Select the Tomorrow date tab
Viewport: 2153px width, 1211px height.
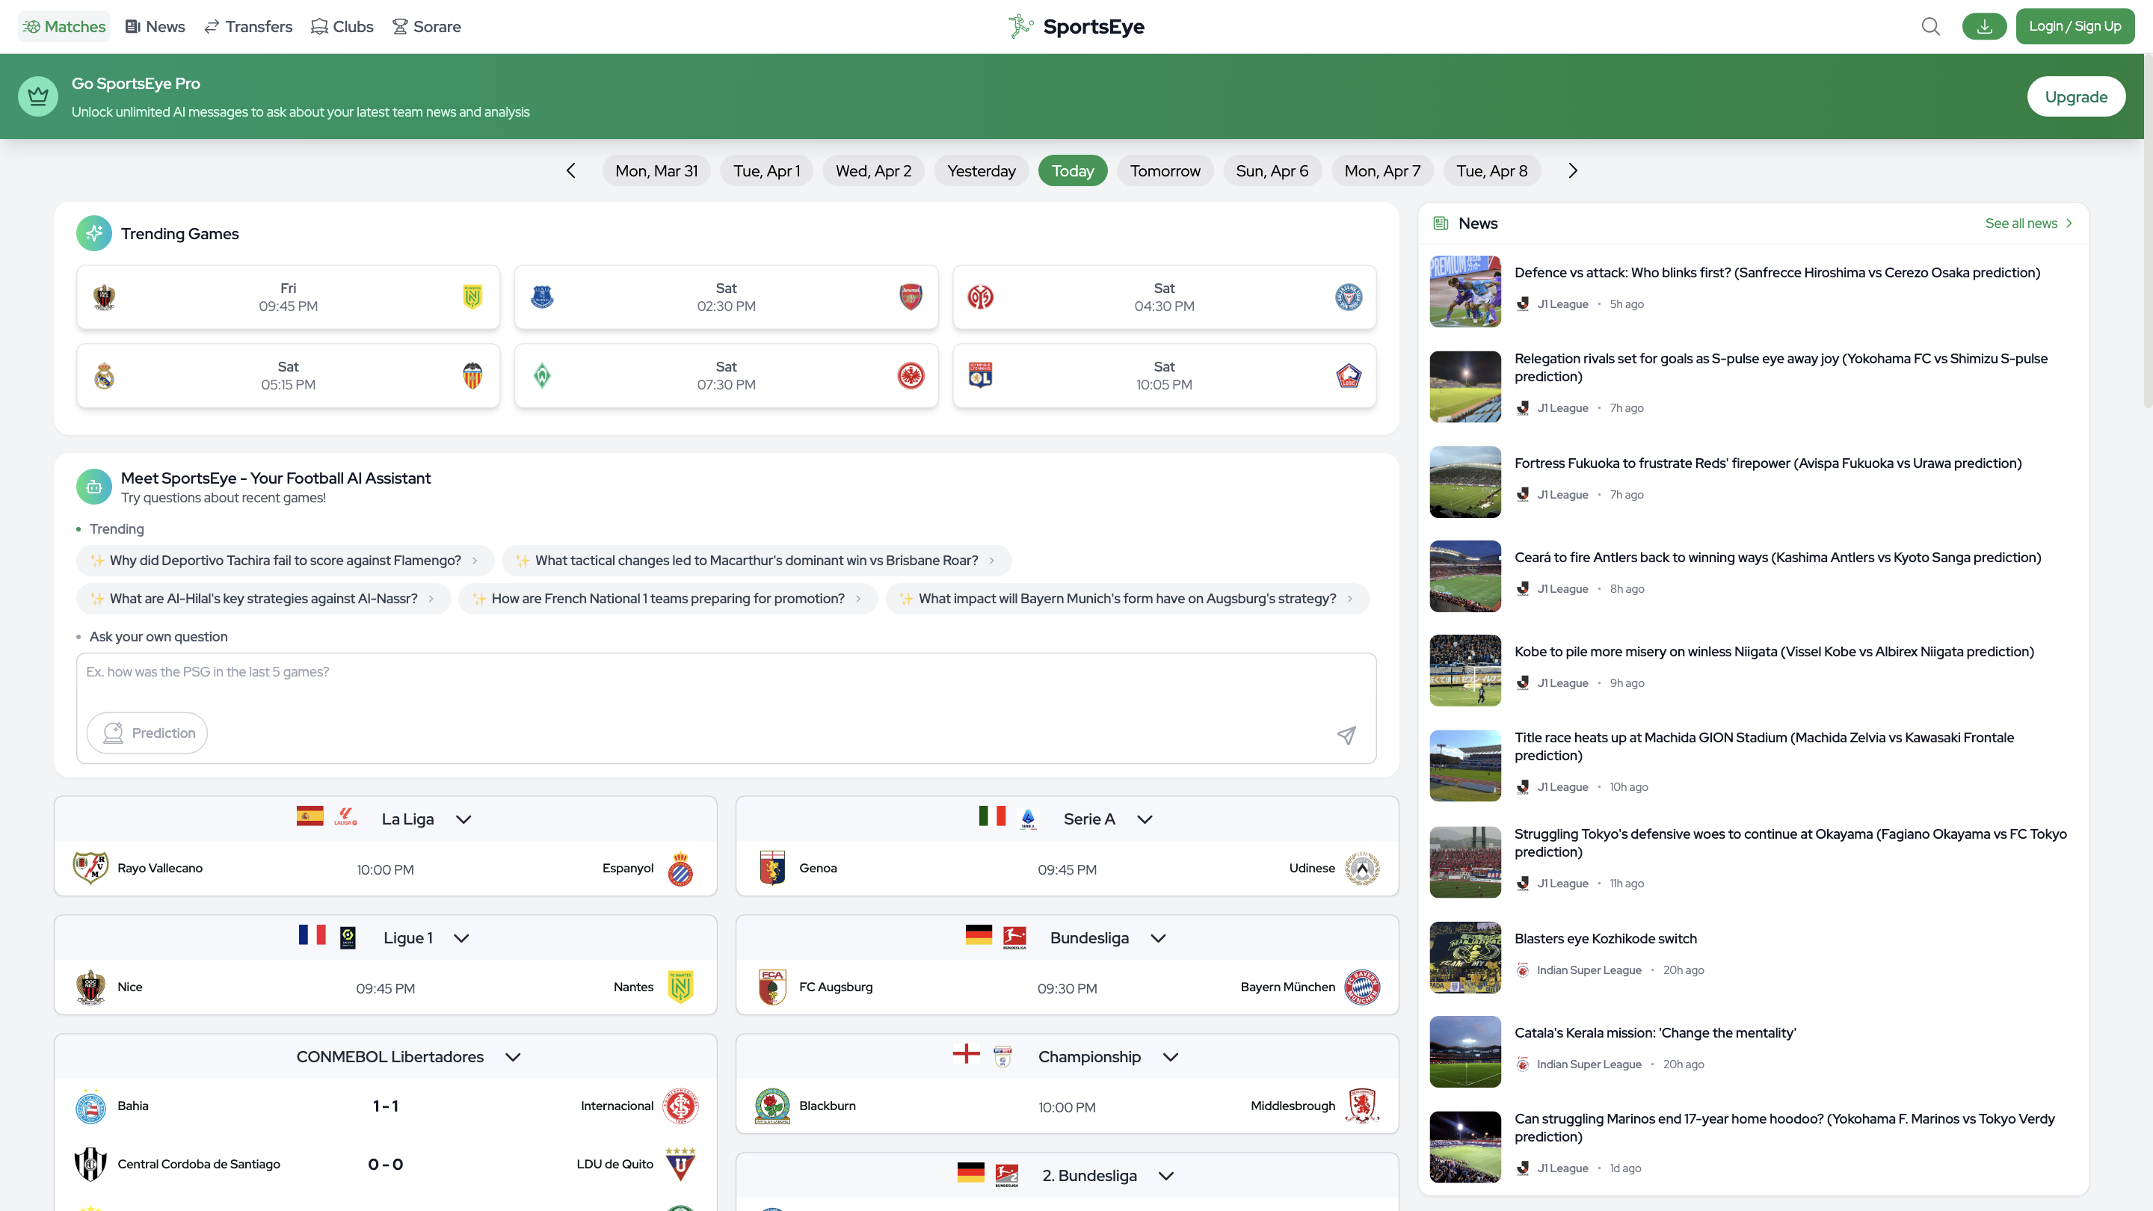[1164, 170]
